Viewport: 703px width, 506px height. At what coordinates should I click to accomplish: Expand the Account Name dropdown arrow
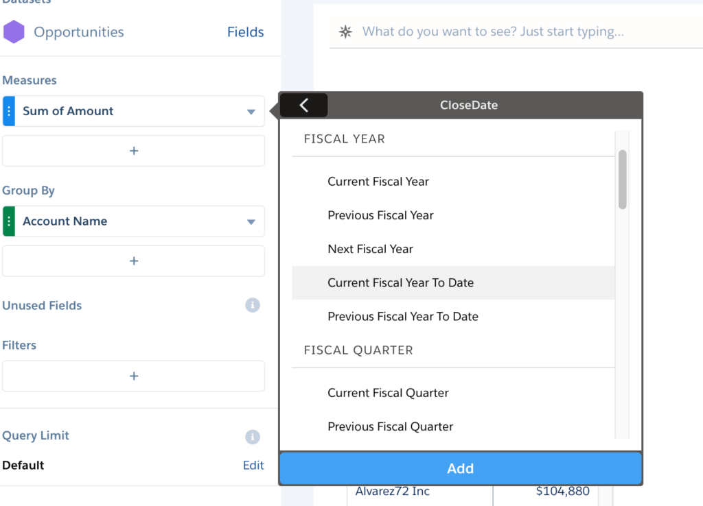251,222
